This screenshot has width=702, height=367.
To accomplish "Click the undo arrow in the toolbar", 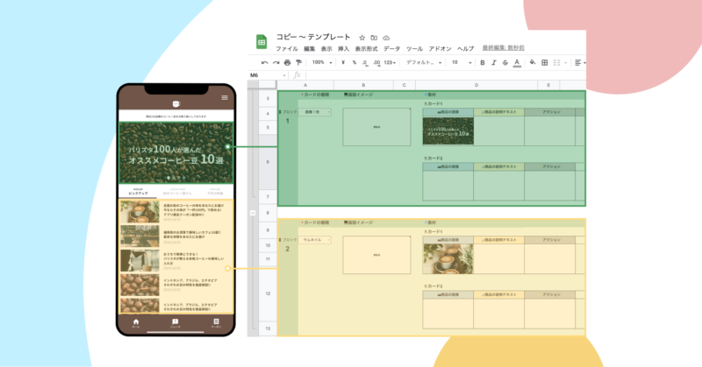I will pos(265,62).
